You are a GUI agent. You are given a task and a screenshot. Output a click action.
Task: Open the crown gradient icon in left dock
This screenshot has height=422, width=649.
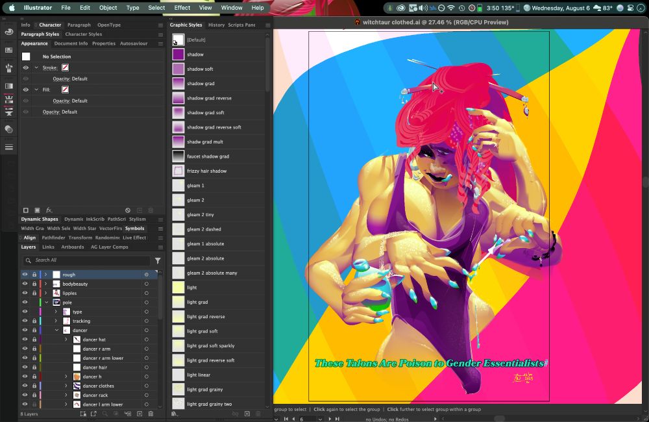pos(8,99)
